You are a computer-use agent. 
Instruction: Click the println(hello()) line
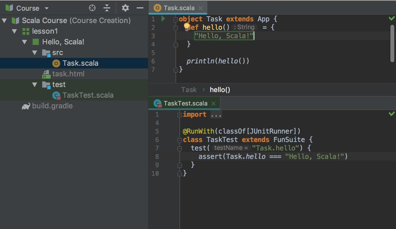tap(218, 61)
